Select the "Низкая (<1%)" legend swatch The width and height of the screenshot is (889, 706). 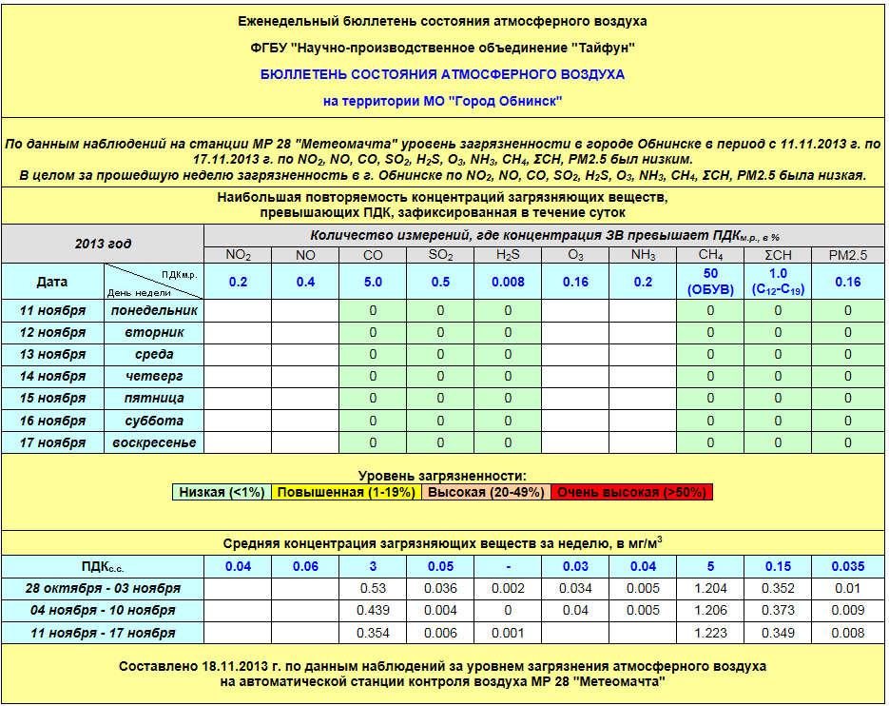coord(222,492)
